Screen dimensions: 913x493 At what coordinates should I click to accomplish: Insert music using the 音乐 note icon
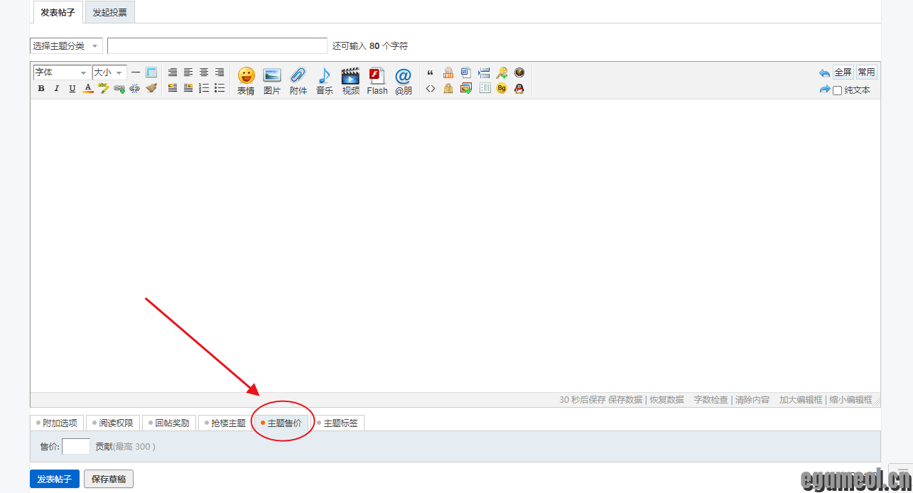click(x=325, y=80)
